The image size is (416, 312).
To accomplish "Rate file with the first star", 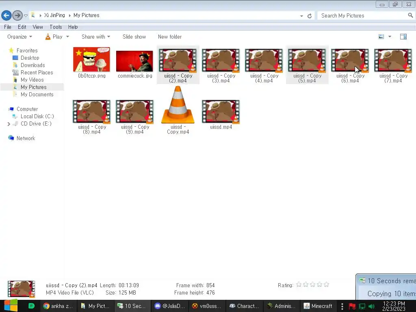I will (x=299, y=285).
